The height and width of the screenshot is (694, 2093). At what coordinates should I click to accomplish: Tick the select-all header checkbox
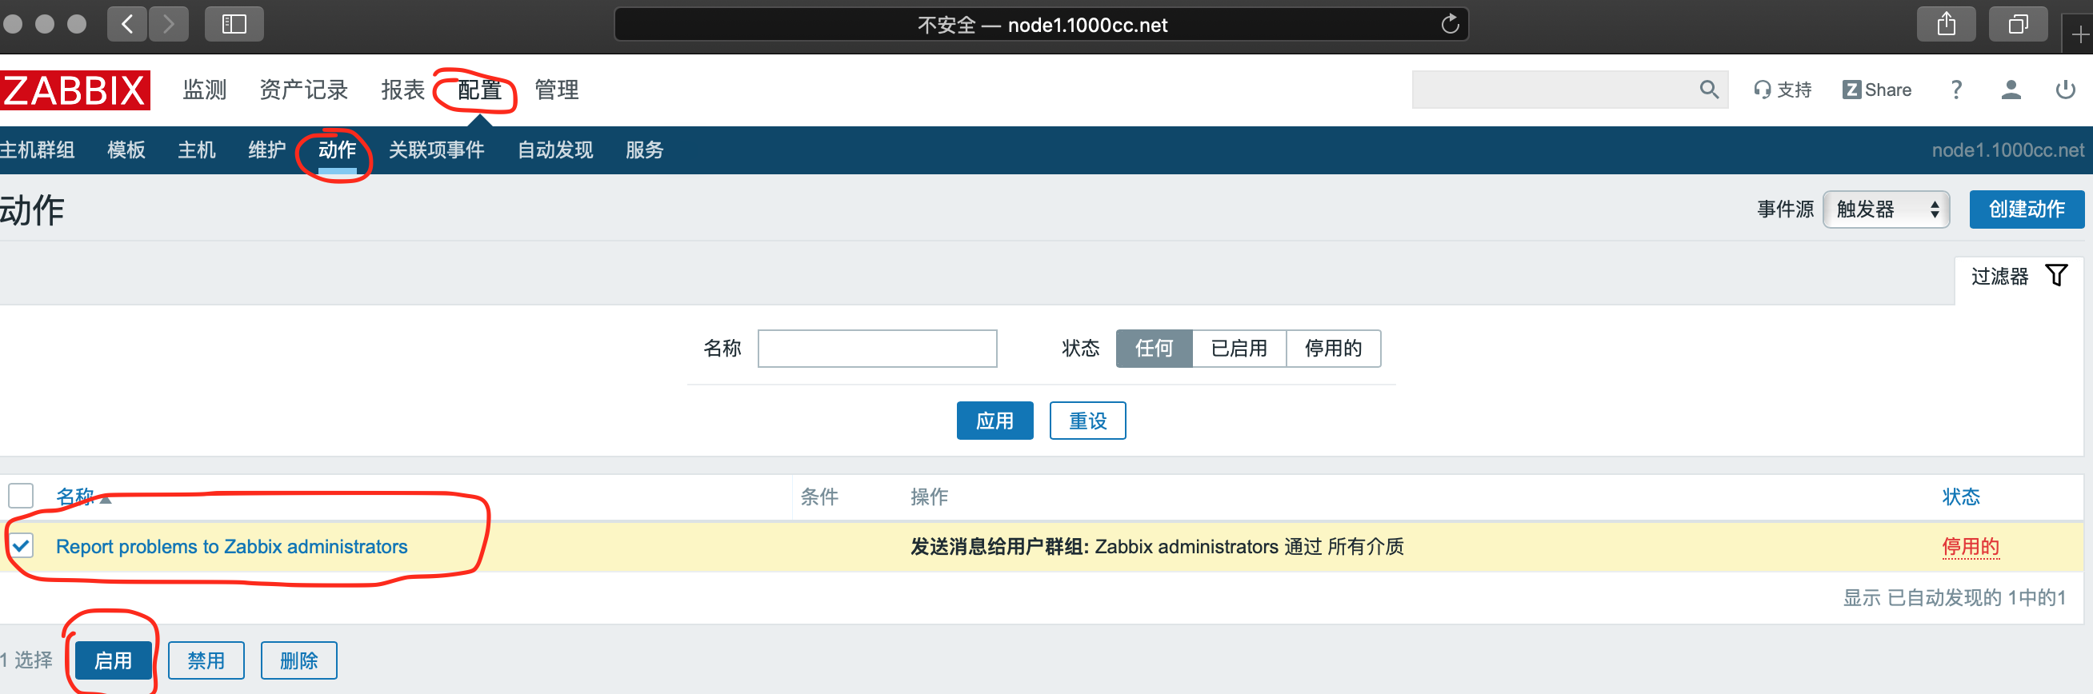click(x=21, y=495)
